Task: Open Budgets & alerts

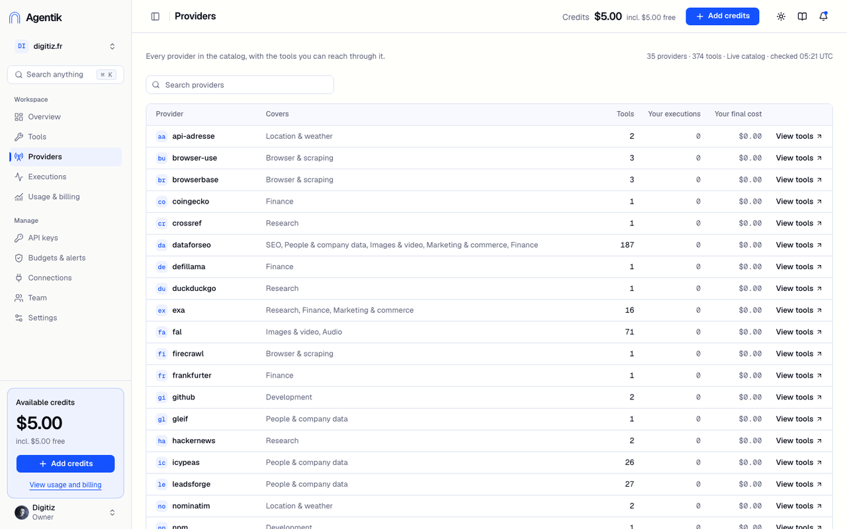Action: (66, 258)
